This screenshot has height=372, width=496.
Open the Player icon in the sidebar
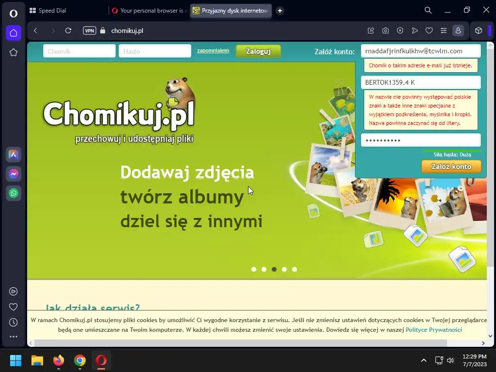pos(13,291)
